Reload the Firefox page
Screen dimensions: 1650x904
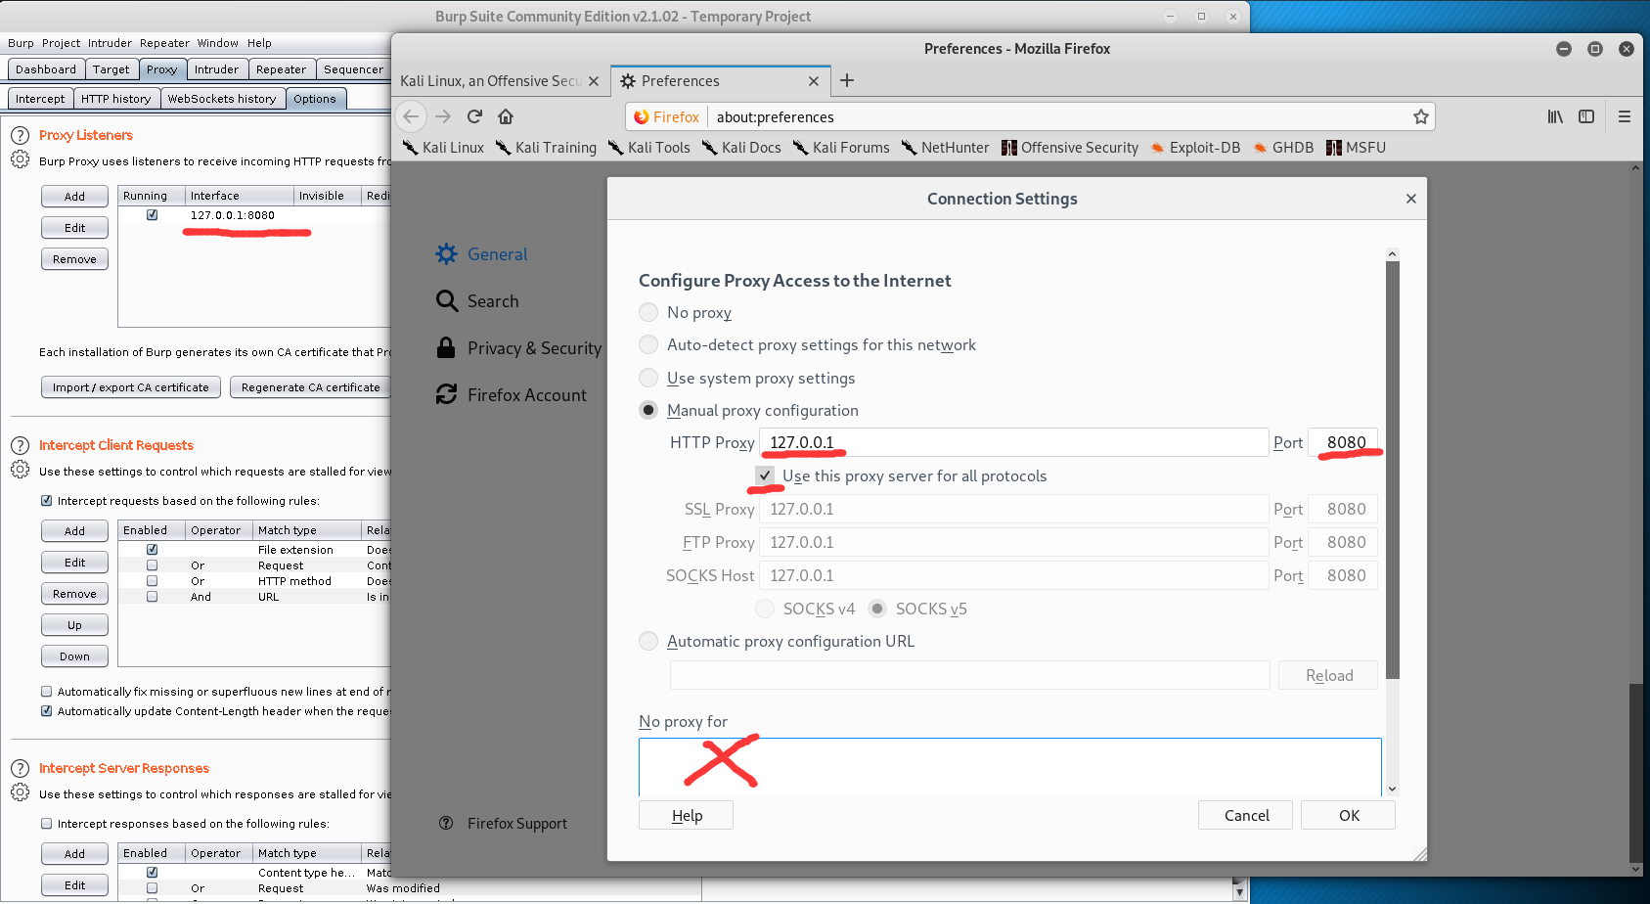point(474,116)
